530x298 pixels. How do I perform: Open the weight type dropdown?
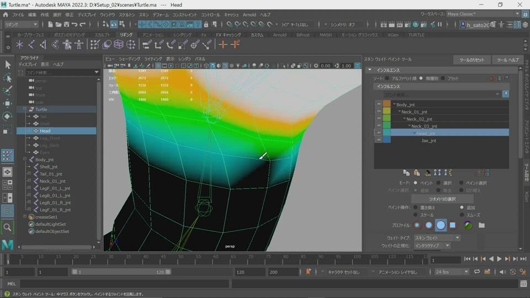(x=437, y=237)
